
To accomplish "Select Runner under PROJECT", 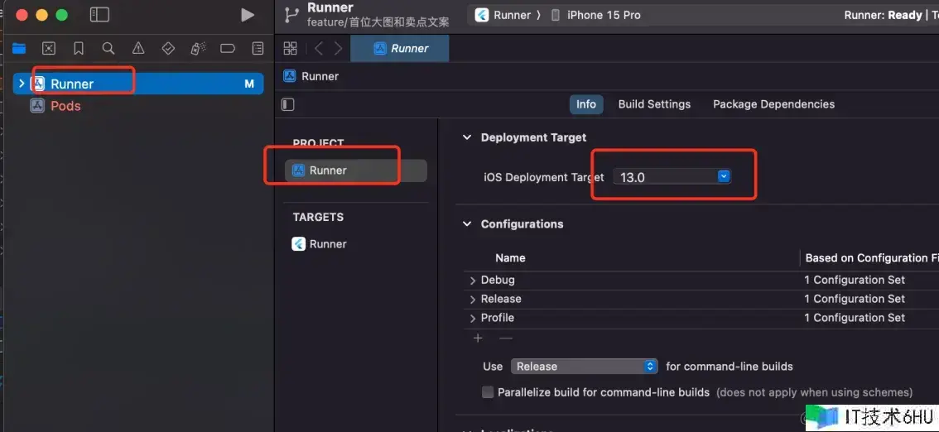I will pos(356,170).
